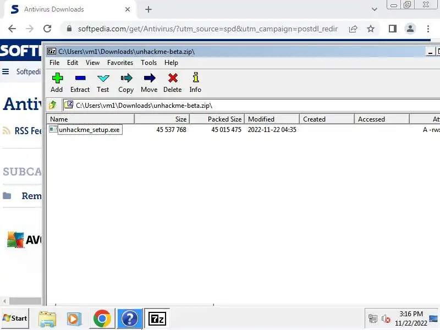
Task: Open Windows Explorer from taskbar
Action: coord(47,319)
